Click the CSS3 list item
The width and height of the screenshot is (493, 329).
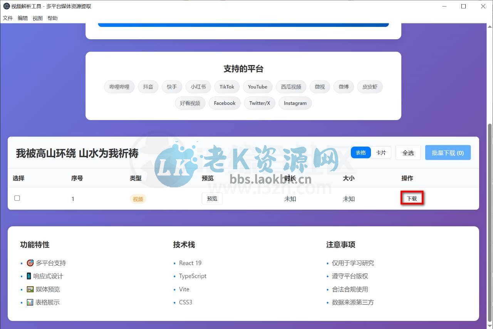tap(186, 302)
